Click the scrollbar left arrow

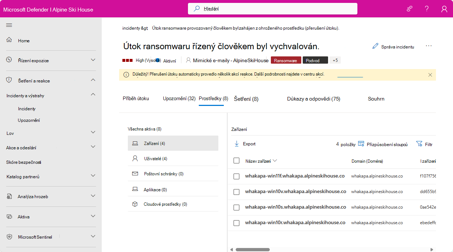pos(232,249)
